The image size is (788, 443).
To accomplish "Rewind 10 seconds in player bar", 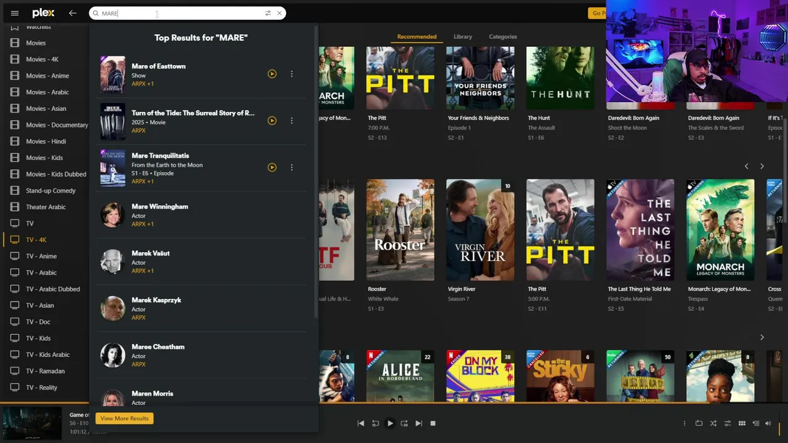I will (376, 423).
